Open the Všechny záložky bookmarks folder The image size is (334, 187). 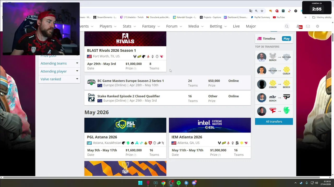322,17
